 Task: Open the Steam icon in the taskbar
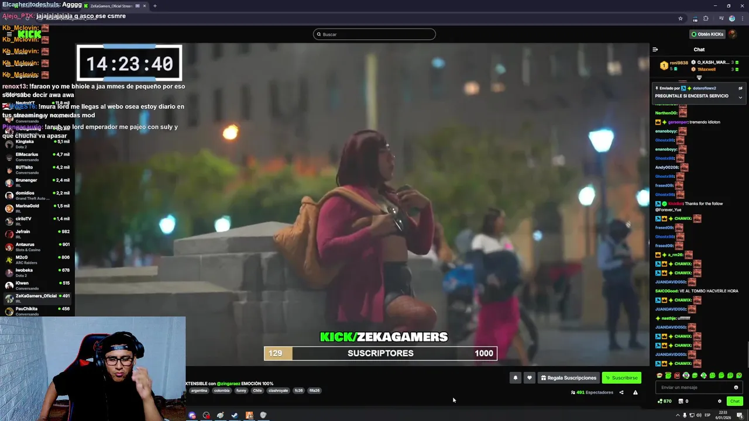(x=235, y=415)
